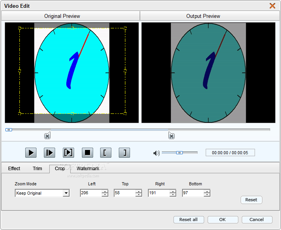Click the bottom-left crop corner handle
The image size is (281, 230).
point(19,113)
